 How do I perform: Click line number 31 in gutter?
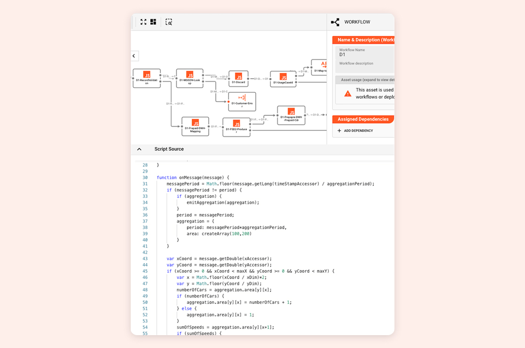pyautogui.click(x=145, y=184)
